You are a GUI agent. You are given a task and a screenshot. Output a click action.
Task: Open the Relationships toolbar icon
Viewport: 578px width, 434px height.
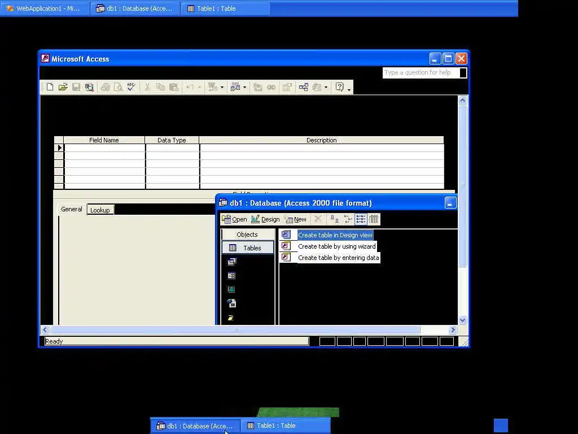pos(303,87)
